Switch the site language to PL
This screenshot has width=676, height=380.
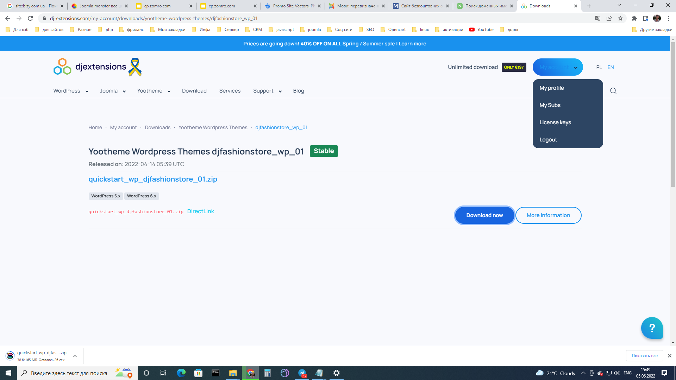(x=599, y=67)
